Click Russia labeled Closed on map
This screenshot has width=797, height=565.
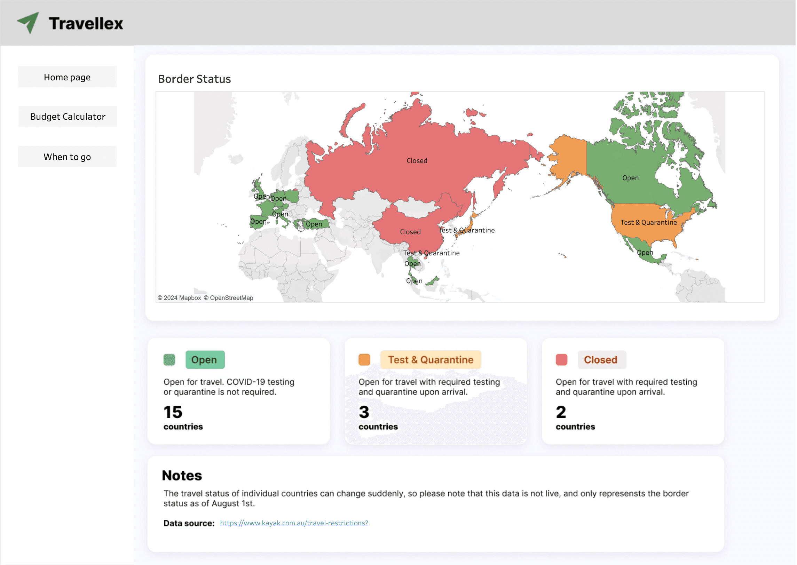[417, 160]
